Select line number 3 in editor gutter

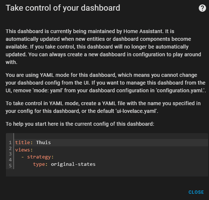click(10, 154)
